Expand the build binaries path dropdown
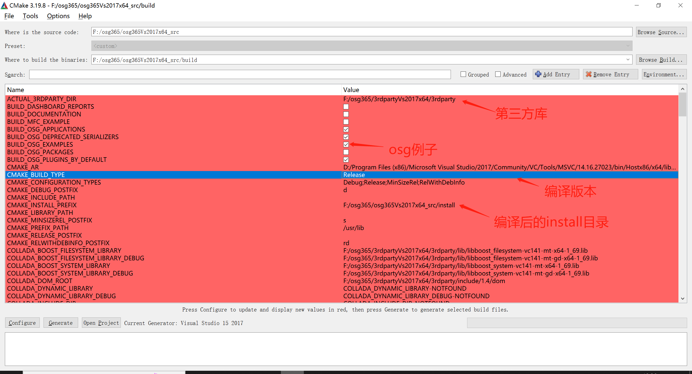Screen dimensions: 692x374 628,60
